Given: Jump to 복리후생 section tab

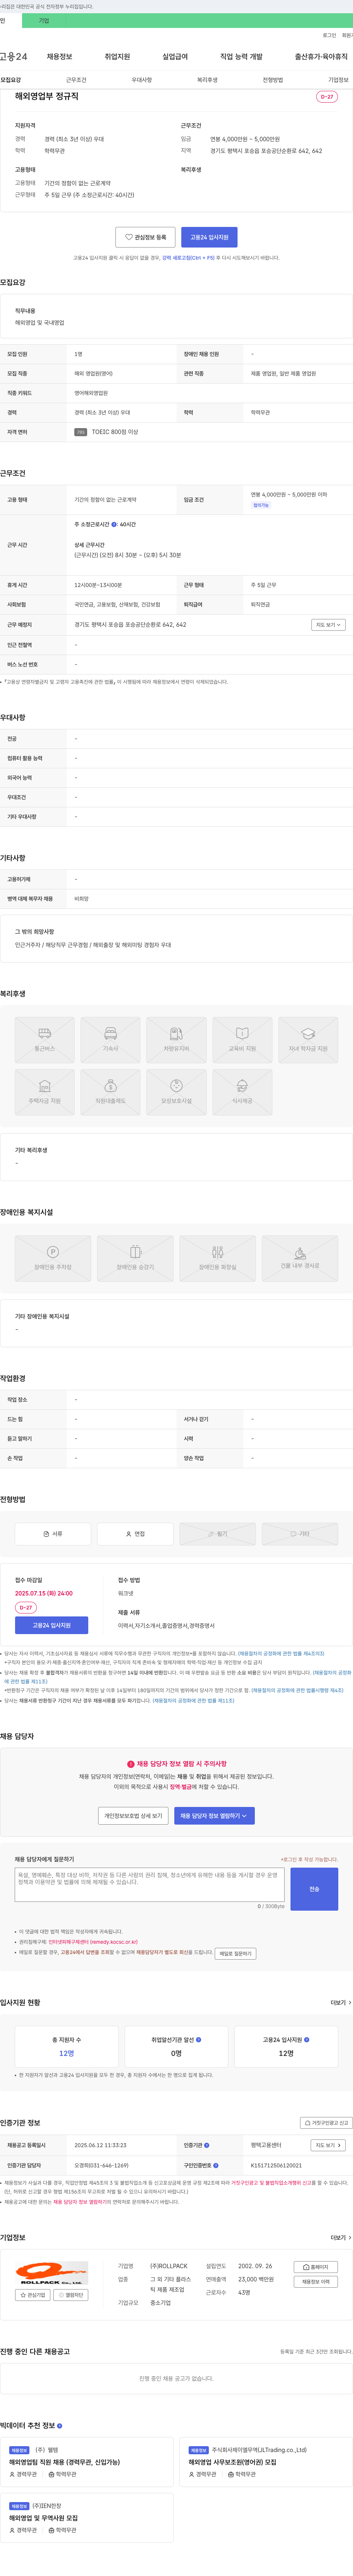Looking at the screenshot, I should [207, 80].
